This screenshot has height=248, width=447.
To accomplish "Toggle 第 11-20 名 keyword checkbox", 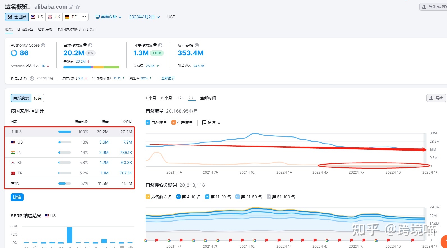I will [x=207, y=197].
